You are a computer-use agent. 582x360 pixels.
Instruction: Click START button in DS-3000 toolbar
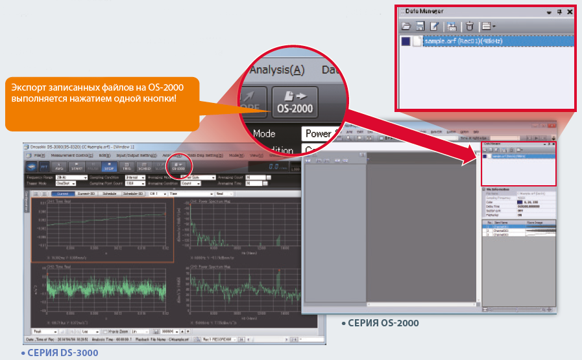pyautogui.click(x=77, y=166)
